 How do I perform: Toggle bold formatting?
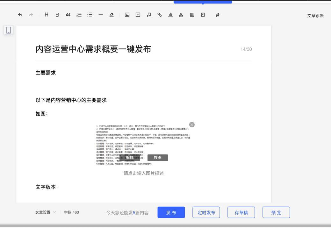point(57,15)
